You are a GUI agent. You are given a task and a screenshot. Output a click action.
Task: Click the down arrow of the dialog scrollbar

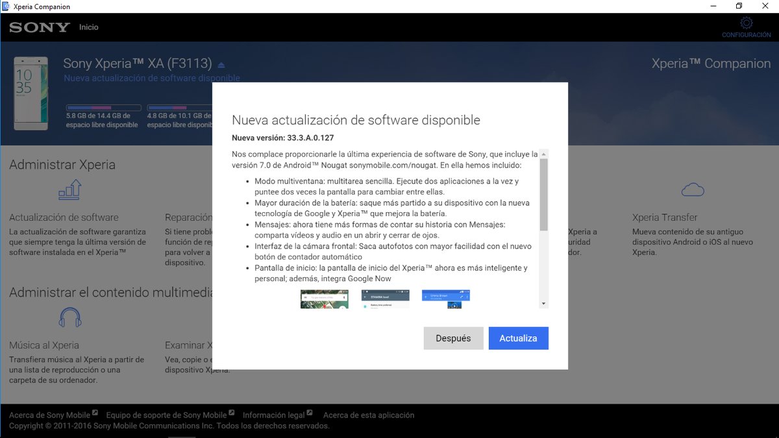tap(543, 304)
